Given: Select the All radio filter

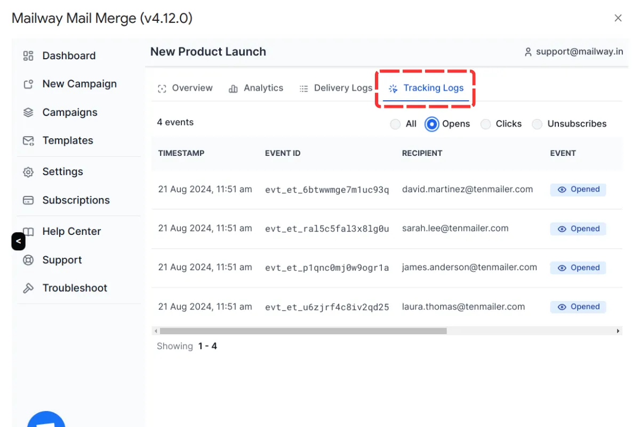Looking at the screenshot, I should (x=395, y=124).
